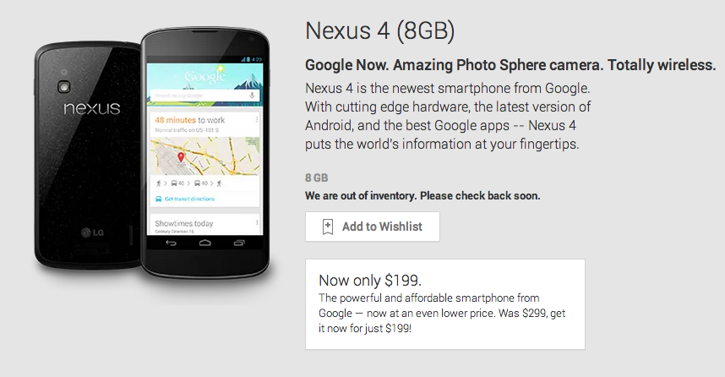Viewport: 725px width, 377px height.
Task: Tap the home navigation icon on the phone
Action: pos(204,243)
